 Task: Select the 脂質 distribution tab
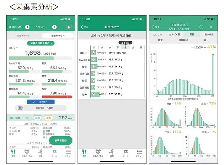point(192,34)
